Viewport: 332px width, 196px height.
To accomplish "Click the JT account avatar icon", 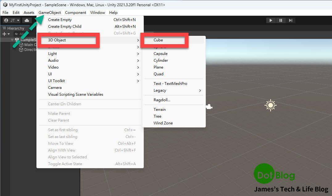I will click(6, 20).
